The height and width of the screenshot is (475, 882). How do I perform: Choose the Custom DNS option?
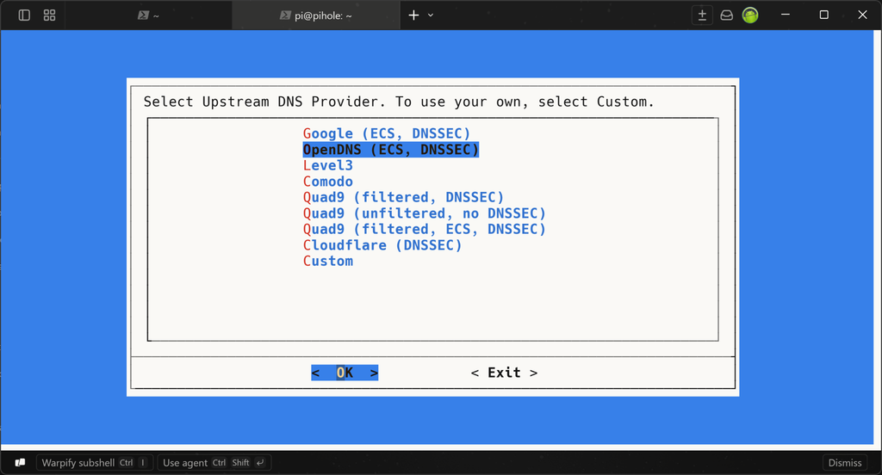(328, 261)
